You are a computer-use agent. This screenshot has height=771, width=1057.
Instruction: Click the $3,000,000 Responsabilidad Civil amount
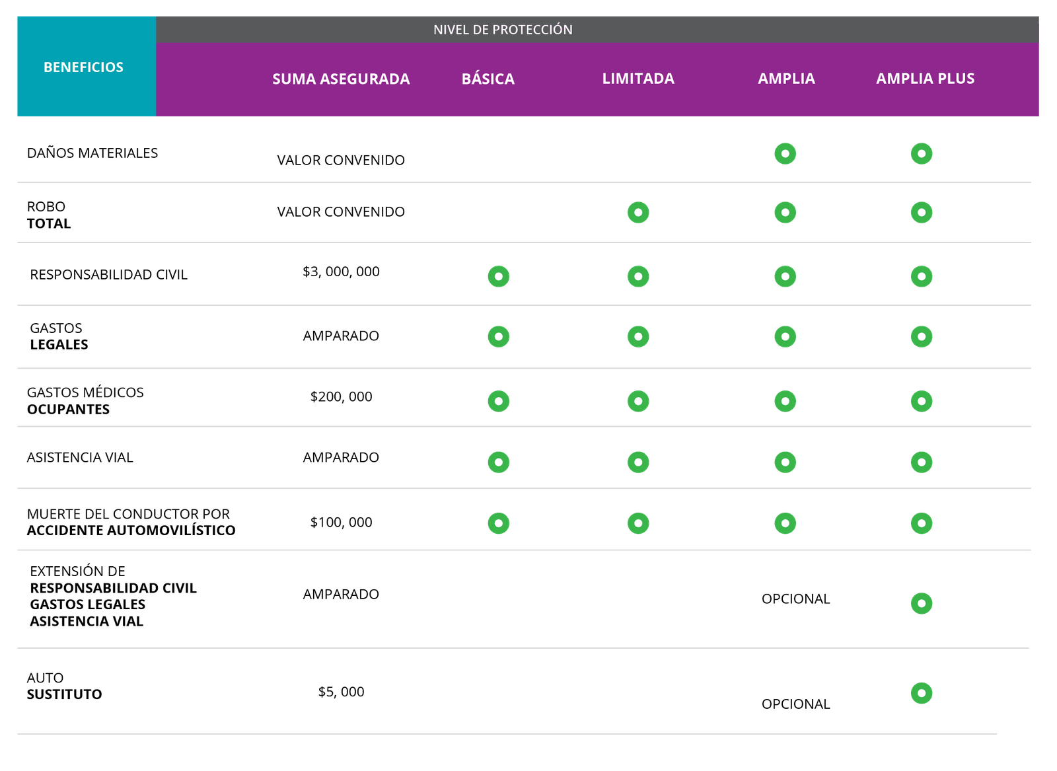(341, 272)
